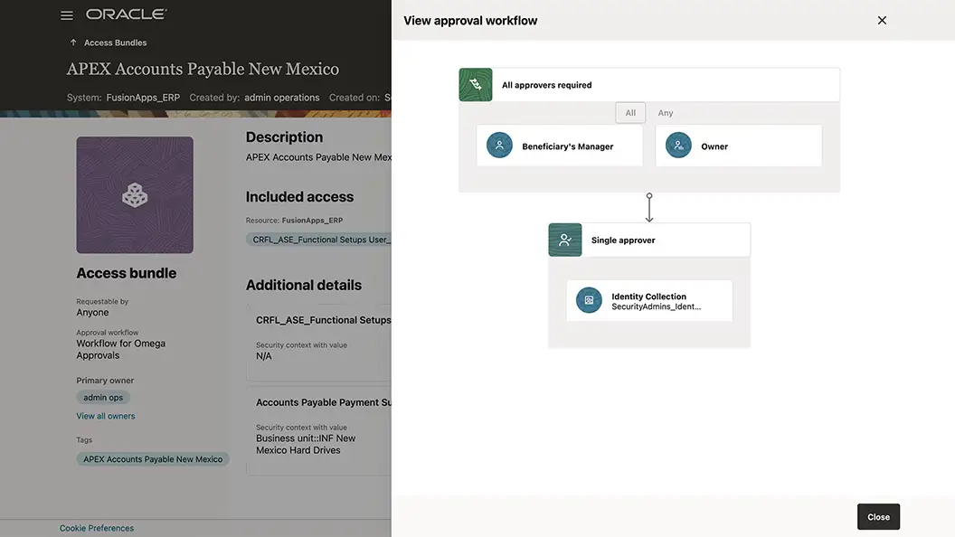Open the hamburger navigation menu
The width and height of the screenshot is (955, 537).
coord(67,15)
